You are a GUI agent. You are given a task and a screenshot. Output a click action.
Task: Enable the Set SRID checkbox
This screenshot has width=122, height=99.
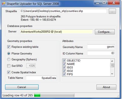(x=9, y=66)
